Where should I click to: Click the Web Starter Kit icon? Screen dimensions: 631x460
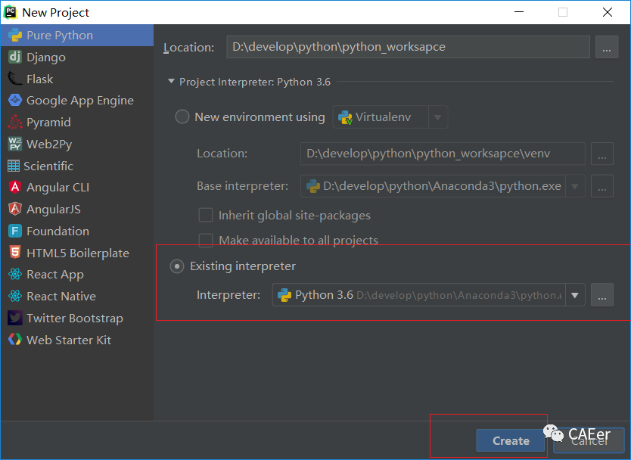(15, 340)
